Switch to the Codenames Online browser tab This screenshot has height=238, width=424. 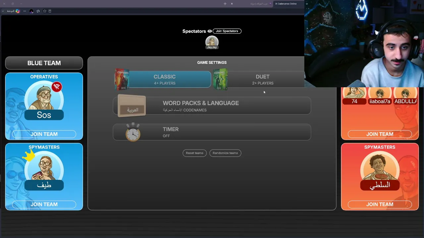287,4
